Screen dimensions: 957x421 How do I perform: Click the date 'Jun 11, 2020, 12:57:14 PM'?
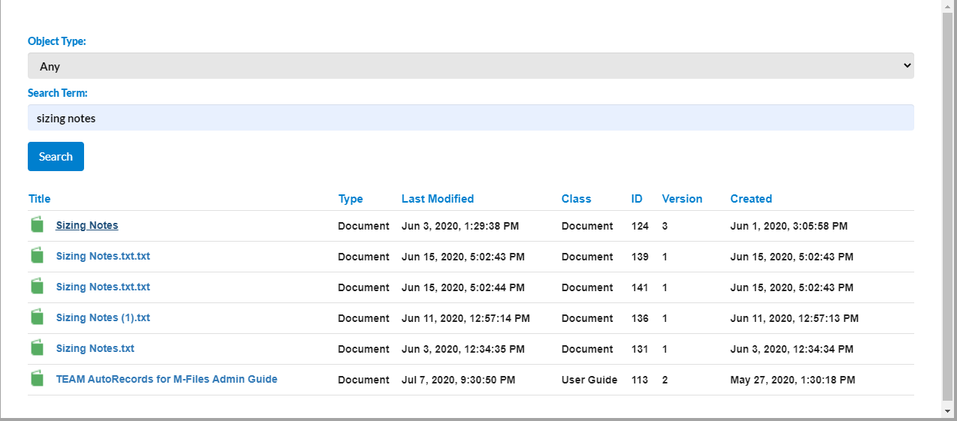coord(466,318)
